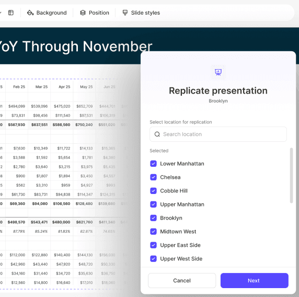Screen dimensions: 299x297
Task: Untick the Brooklyn checkbox
Action: click(x=153, y=218)
